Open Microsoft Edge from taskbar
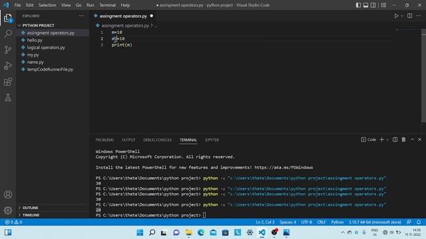426x239 pixels. click(201, 232)
